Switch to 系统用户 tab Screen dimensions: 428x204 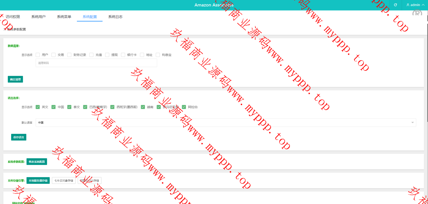coord(38,17)
